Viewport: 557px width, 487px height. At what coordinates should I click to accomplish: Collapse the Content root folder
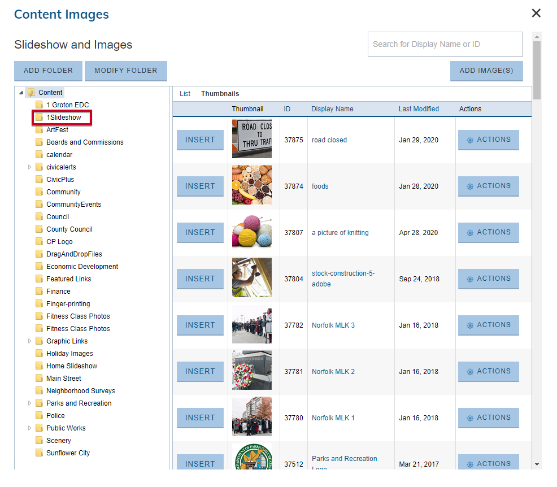(21, 93)
